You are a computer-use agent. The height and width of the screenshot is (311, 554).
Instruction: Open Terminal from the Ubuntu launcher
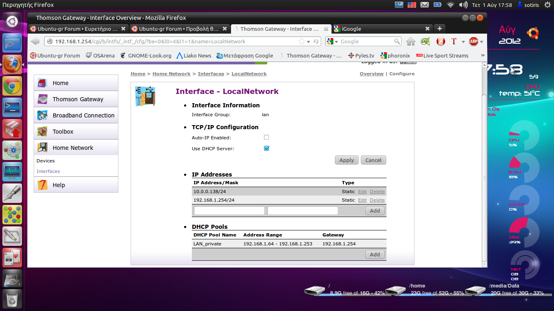pyautogui.click(x=12, y=107)
